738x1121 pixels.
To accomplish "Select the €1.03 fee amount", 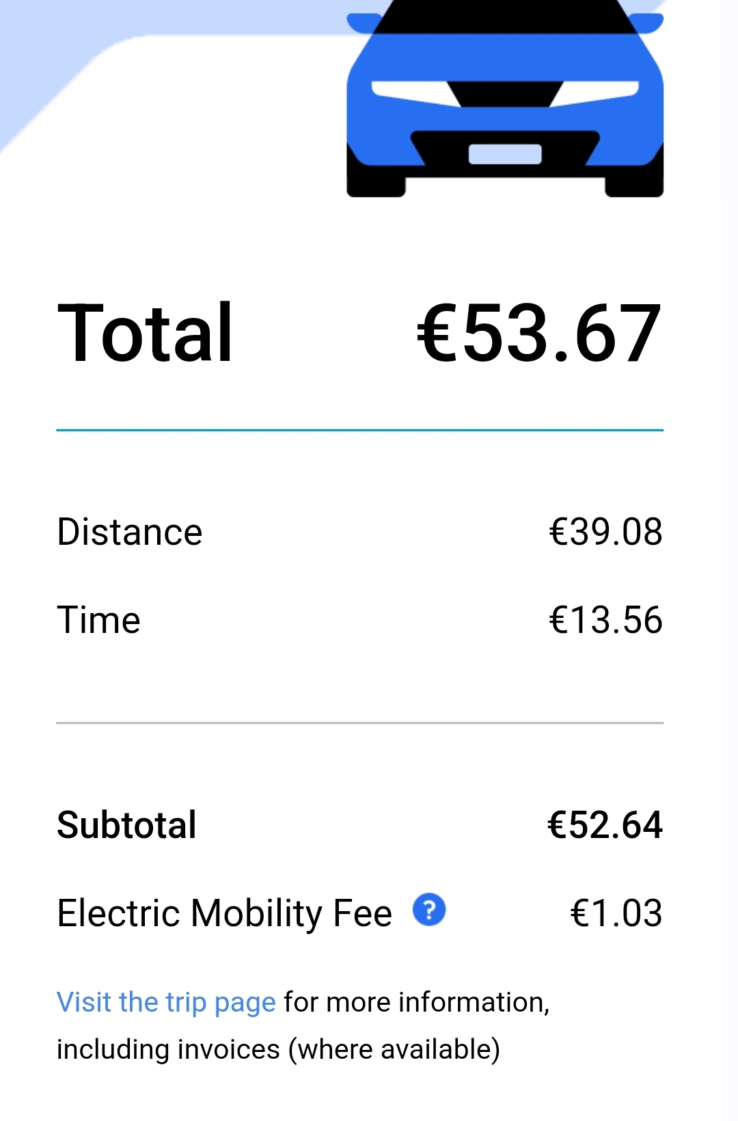I will click(x=616, y=913).
